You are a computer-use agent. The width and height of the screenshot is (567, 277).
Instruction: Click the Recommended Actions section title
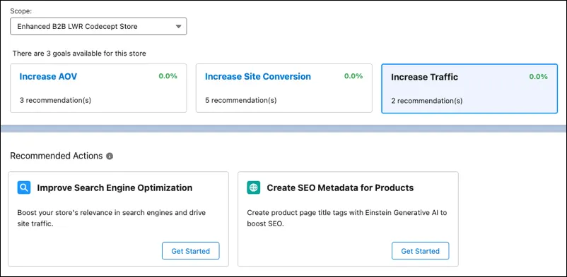click(57, 156)
